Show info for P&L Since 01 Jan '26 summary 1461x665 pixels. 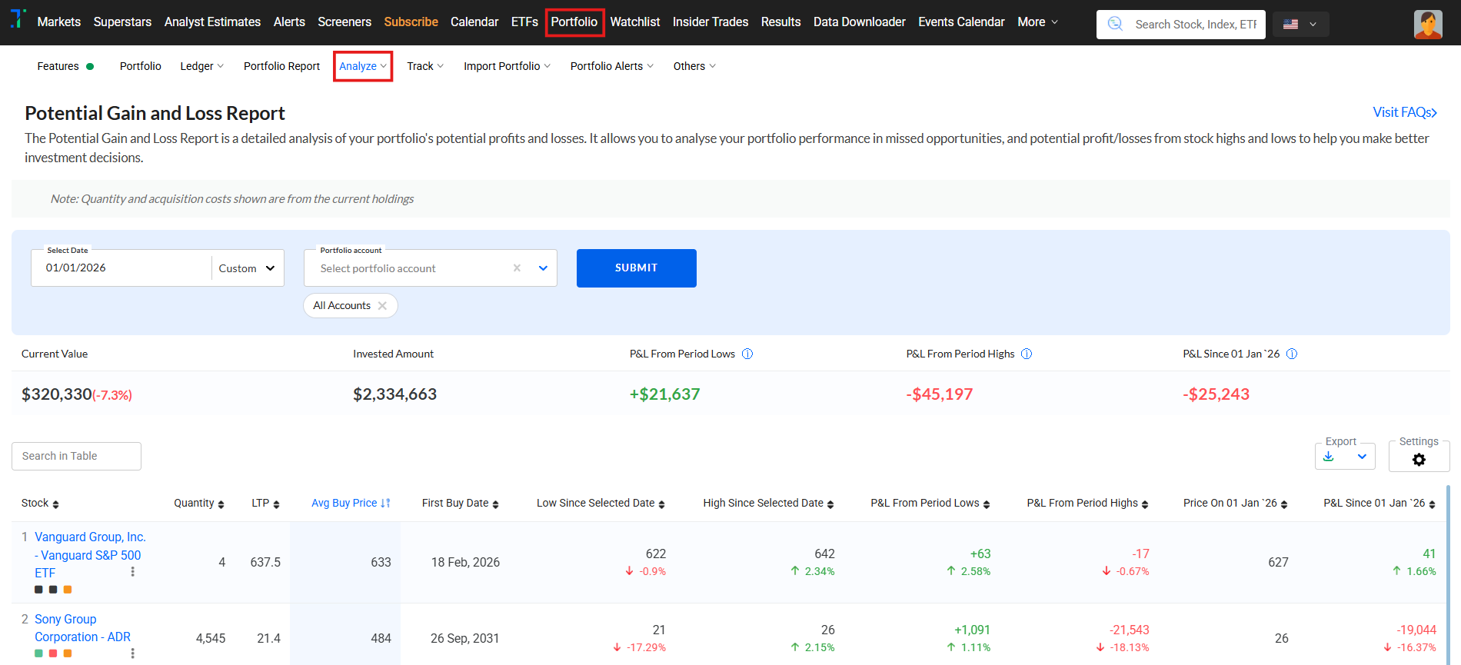1292,354
